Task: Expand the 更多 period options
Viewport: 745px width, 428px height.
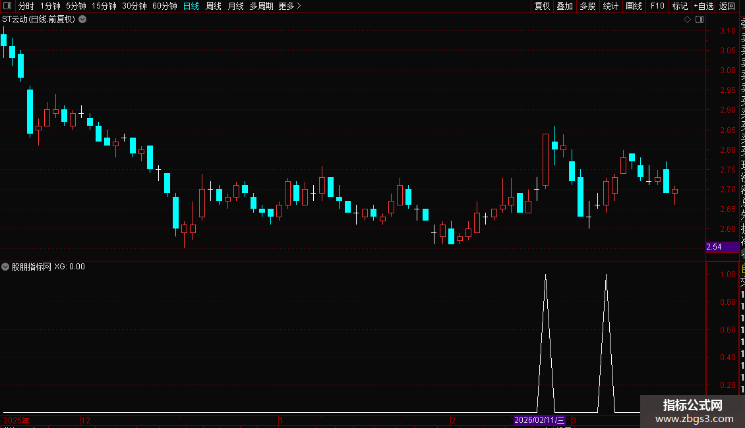Action: pyautogui.click(x=290, y=6)
